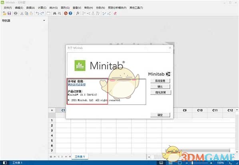239x165 pixels.
Task: Close the About Minitab dialog
Action: tap(170, 48)
